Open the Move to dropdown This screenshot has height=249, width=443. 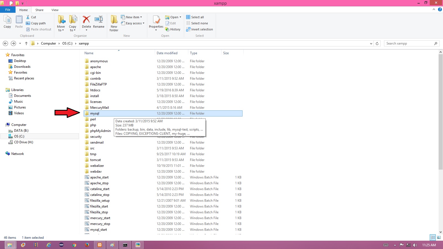(x=61, y=23)
